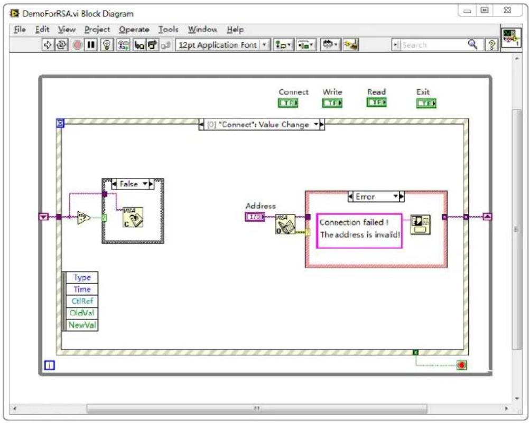529x423 pixels.
Task: Select the VISA Close node
Action: (133, 217)
